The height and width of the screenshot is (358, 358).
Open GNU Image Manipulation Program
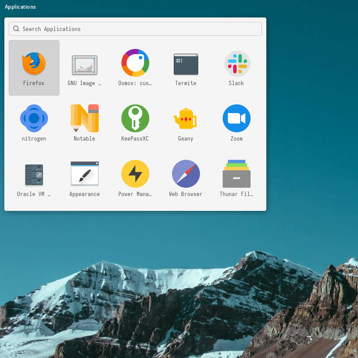(x=85, y=65)
